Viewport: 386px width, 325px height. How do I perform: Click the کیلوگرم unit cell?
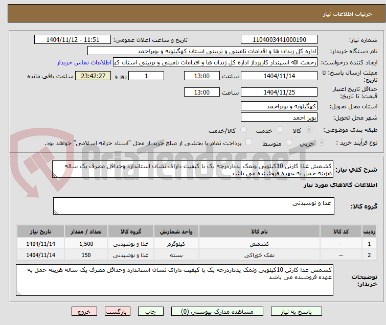pos(176,244)
